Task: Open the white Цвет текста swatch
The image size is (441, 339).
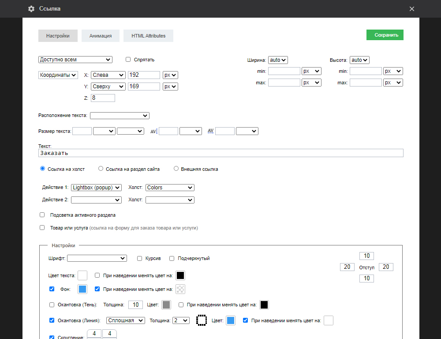Action: (82, 275)
